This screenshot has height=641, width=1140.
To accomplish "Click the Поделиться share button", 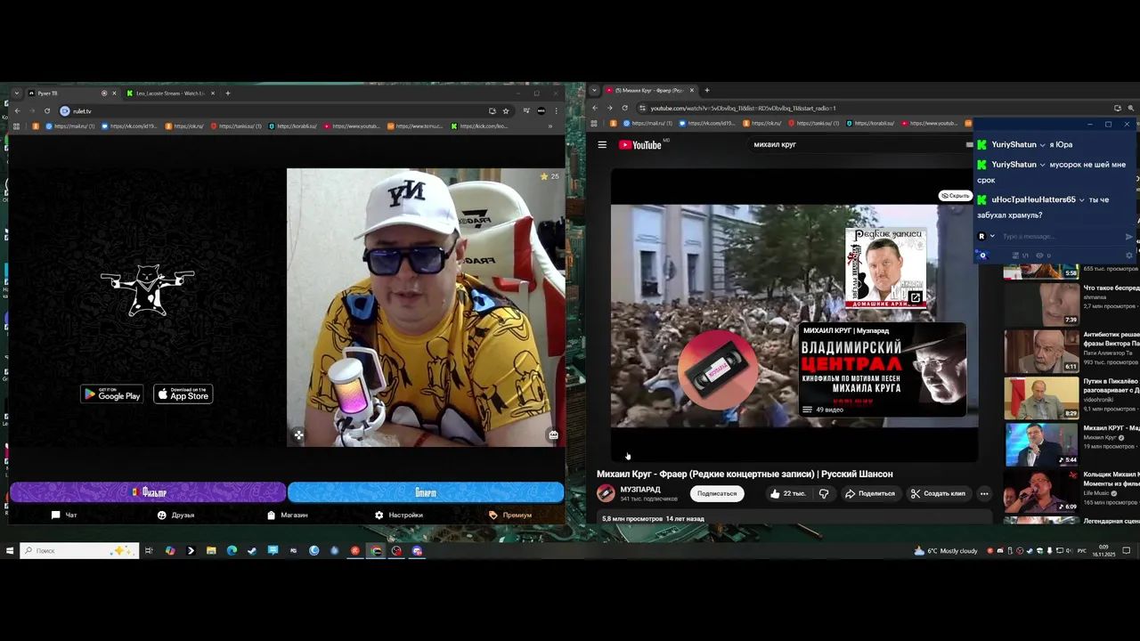I will 870,493.
